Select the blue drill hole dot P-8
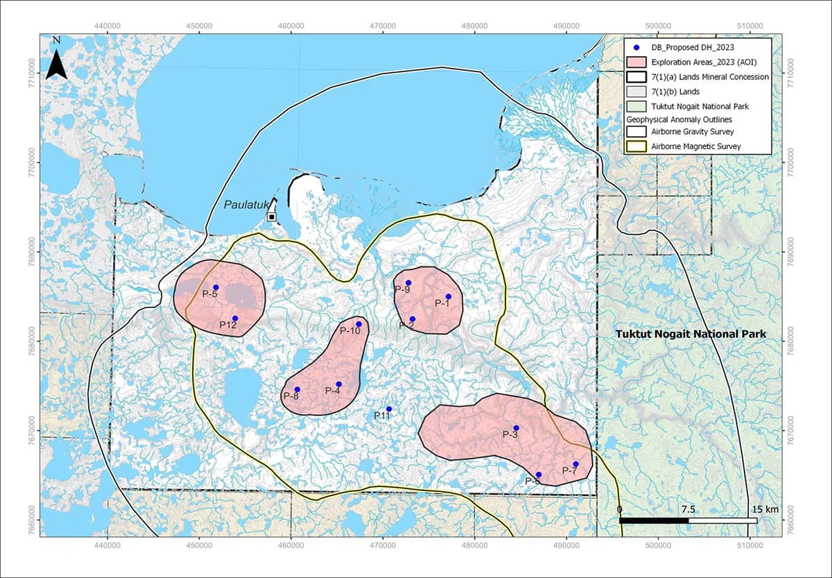Viewport: 832px width, 578px height. tap(297, 389)
